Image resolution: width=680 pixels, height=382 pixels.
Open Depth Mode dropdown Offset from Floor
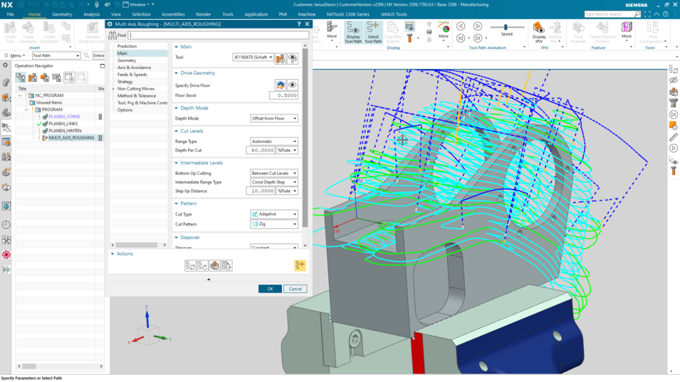click(274, 118)
